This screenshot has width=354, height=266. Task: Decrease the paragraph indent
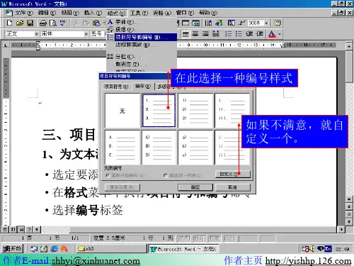(x=249, y=34)
